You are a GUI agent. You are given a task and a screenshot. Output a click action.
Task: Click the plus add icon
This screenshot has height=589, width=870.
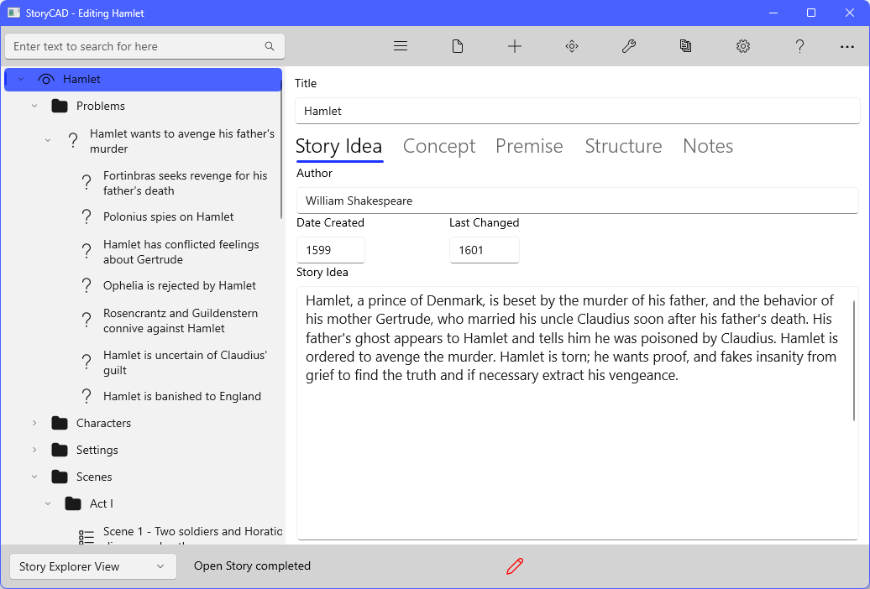pyautogui.click(x=515, y=46)
